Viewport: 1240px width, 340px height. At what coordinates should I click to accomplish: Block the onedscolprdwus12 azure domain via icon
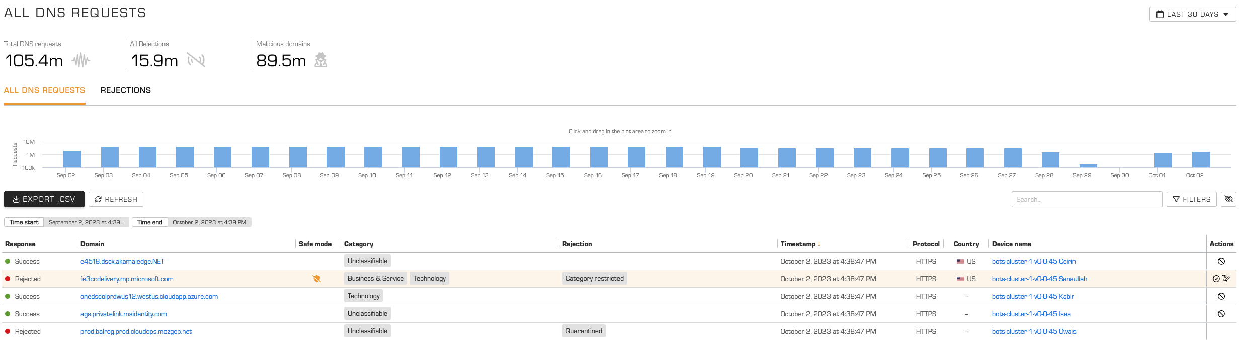(1221, 296)
